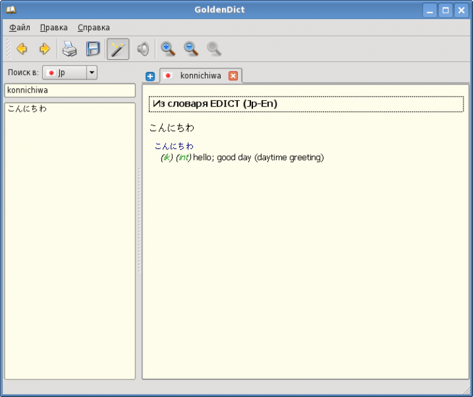
Task: Zoom out with the minus magnifier
Action: (191, 49)
